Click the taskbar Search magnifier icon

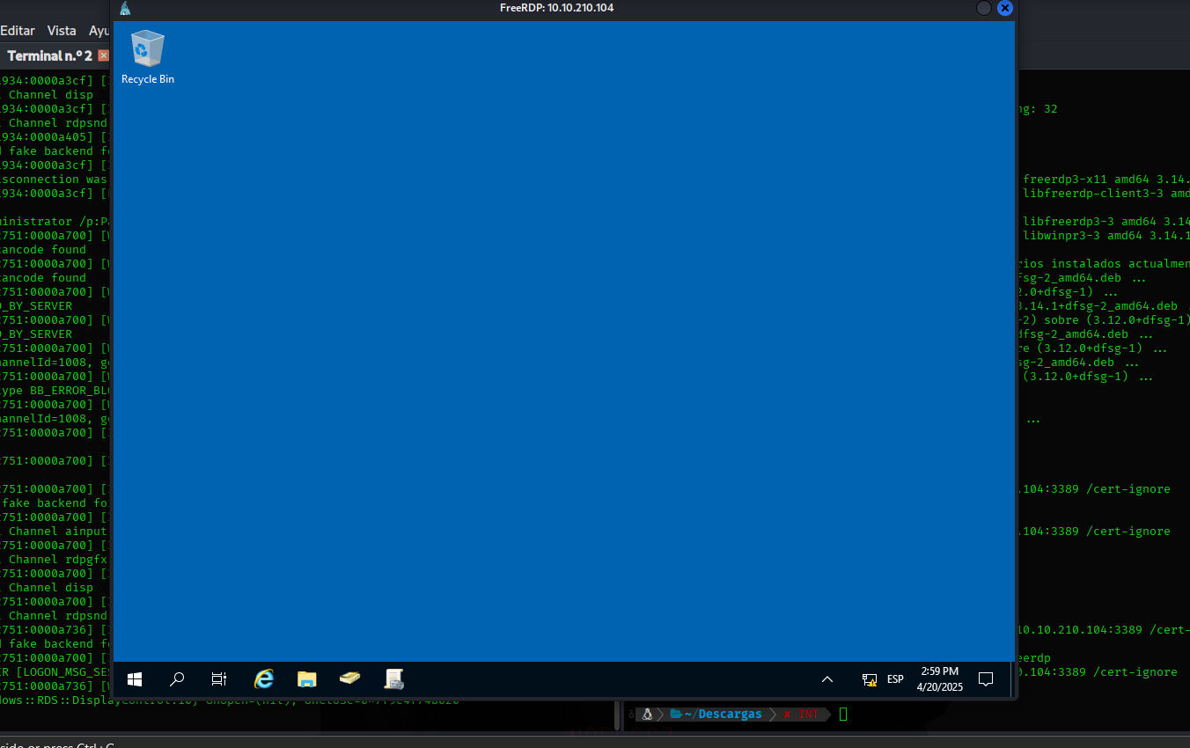(x=177, y=679)
